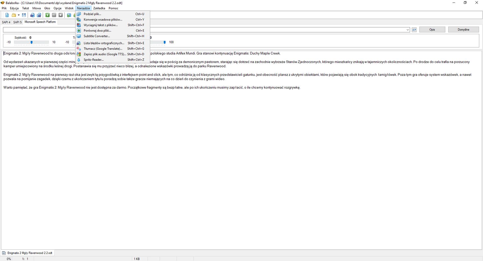The width and height of the screenshot is (483, 261).
Task: Choose Zapisz plik audio (Google TTS)...
Action: click(113, 54)
